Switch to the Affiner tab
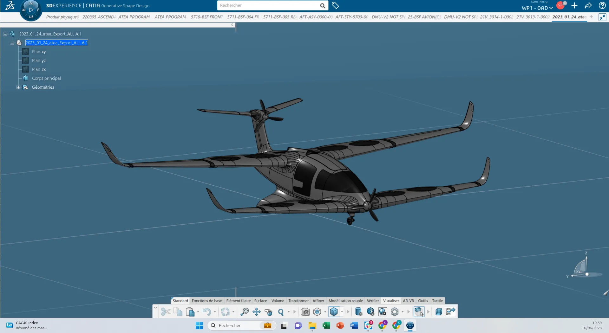The width and height of the screenshot is (609, 333). pyautogui.click(x=318, y=301)
